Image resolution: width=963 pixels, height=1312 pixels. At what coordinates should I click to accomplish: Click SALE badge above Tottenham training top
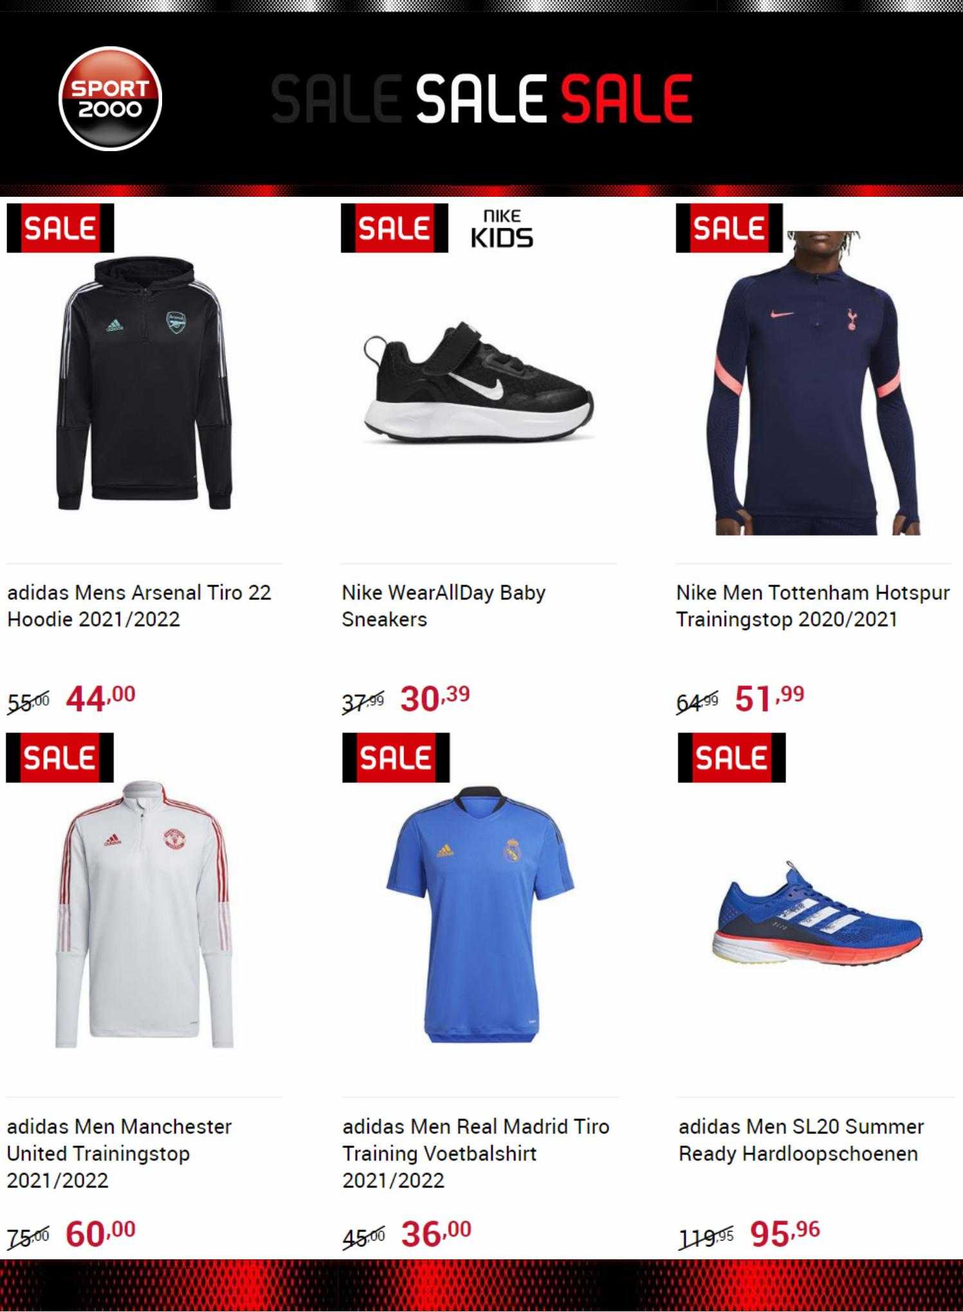point(729,228)
